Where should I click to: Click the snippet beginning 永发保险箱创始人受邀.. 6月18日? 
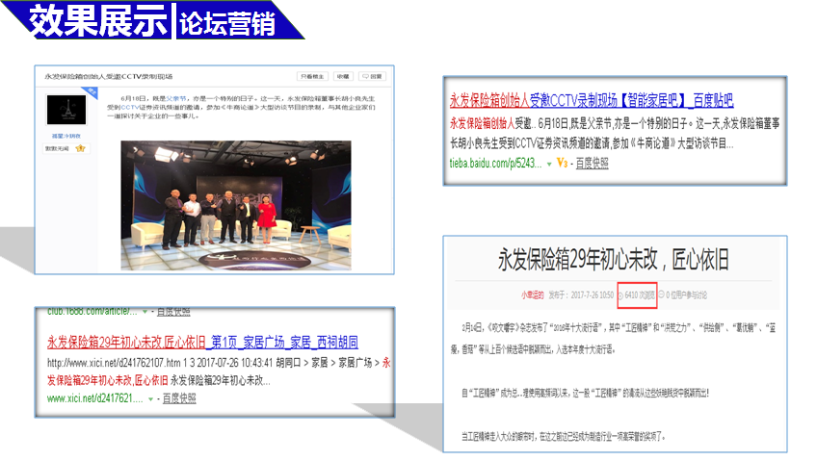click(x=615, y=133)
